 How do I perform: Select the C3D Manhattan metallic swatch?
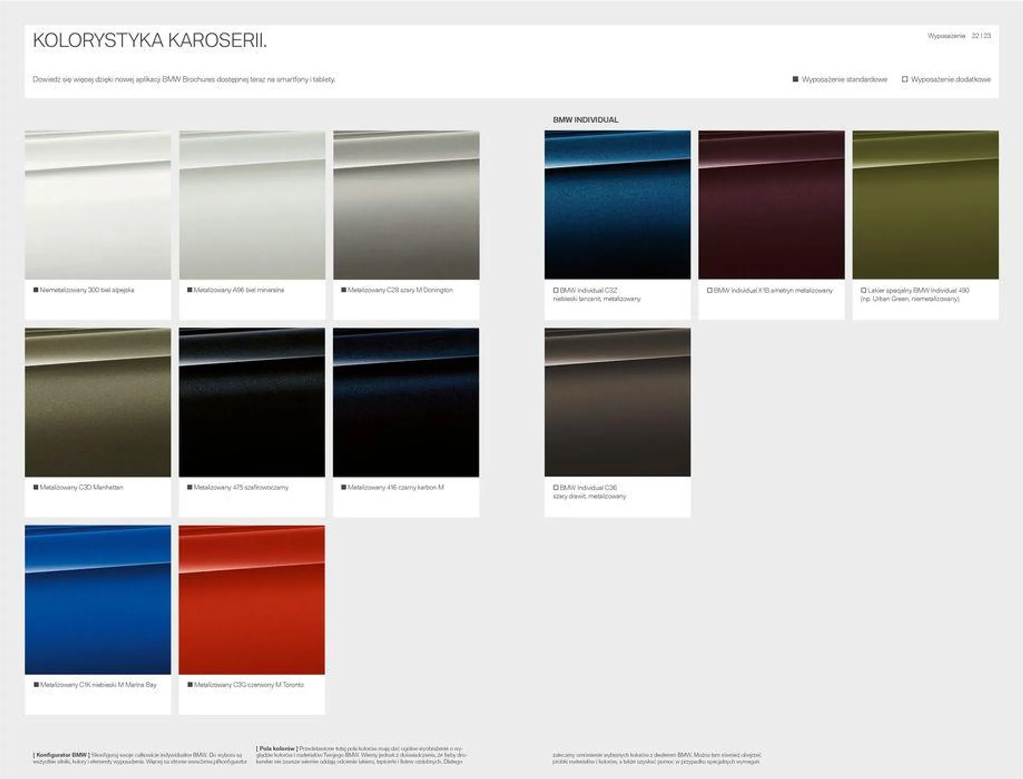98,402
